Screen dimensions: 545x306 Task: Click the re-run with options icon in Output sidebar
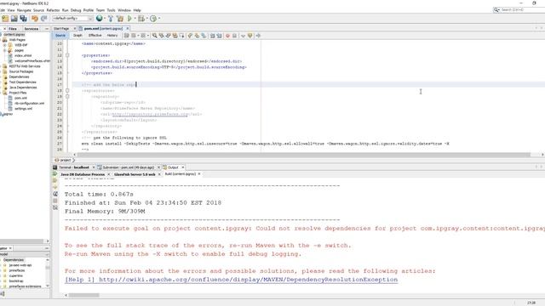point(54,180)
